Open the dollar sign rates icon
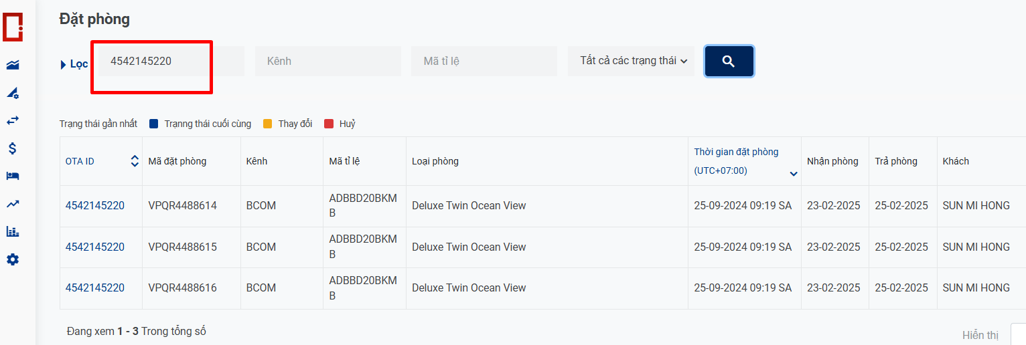The width and height of the screenshot is (1026, 345). point(13,148)
